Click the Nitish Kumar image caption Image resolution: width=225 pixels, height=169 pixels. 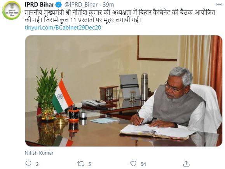pos(39,153)
